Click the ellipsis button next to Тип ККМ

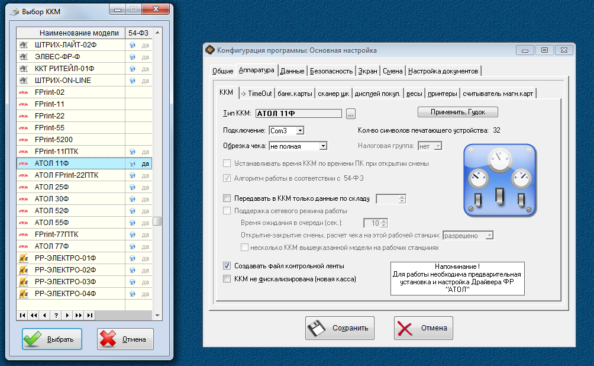tap(351, 113)
